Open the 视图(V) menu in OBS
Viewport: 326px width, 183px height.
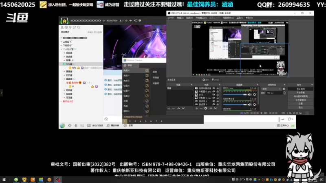pos(189,18)
